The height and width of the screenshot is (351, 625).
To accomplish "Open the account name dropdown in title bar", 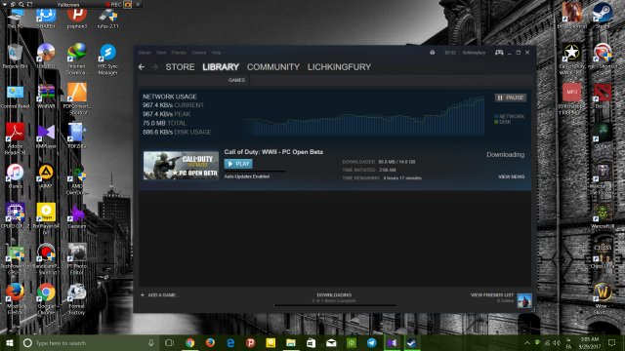I will (474, 53).
